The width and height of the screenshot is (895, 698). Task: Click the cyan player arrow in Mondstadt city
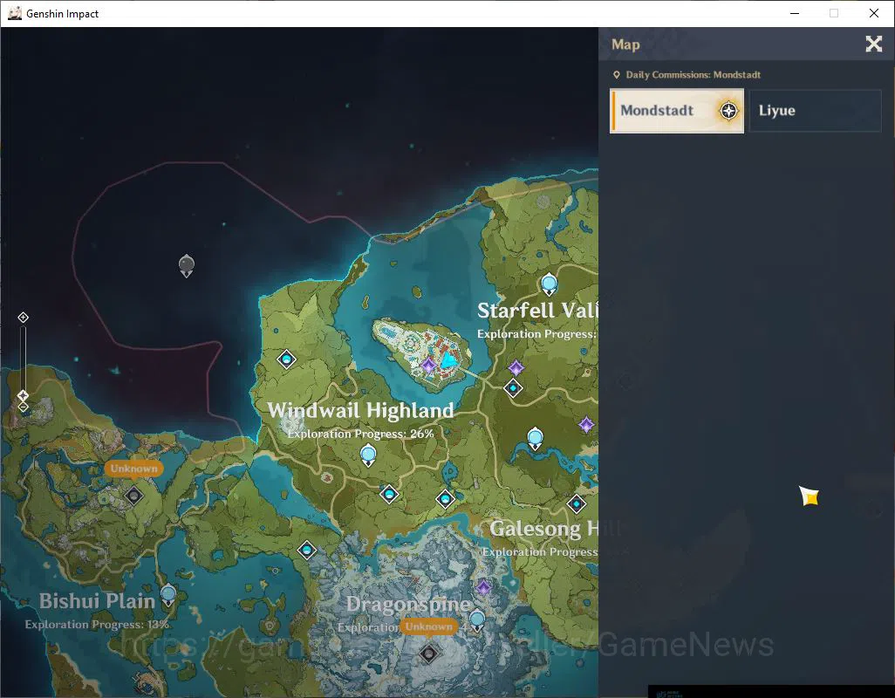(450, 360)
